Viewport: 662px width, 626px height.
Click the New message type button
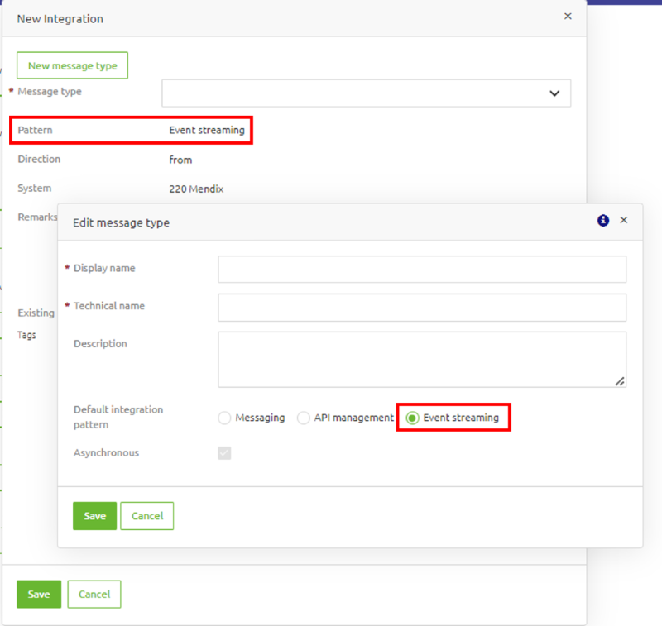click(x=72, y=65)
